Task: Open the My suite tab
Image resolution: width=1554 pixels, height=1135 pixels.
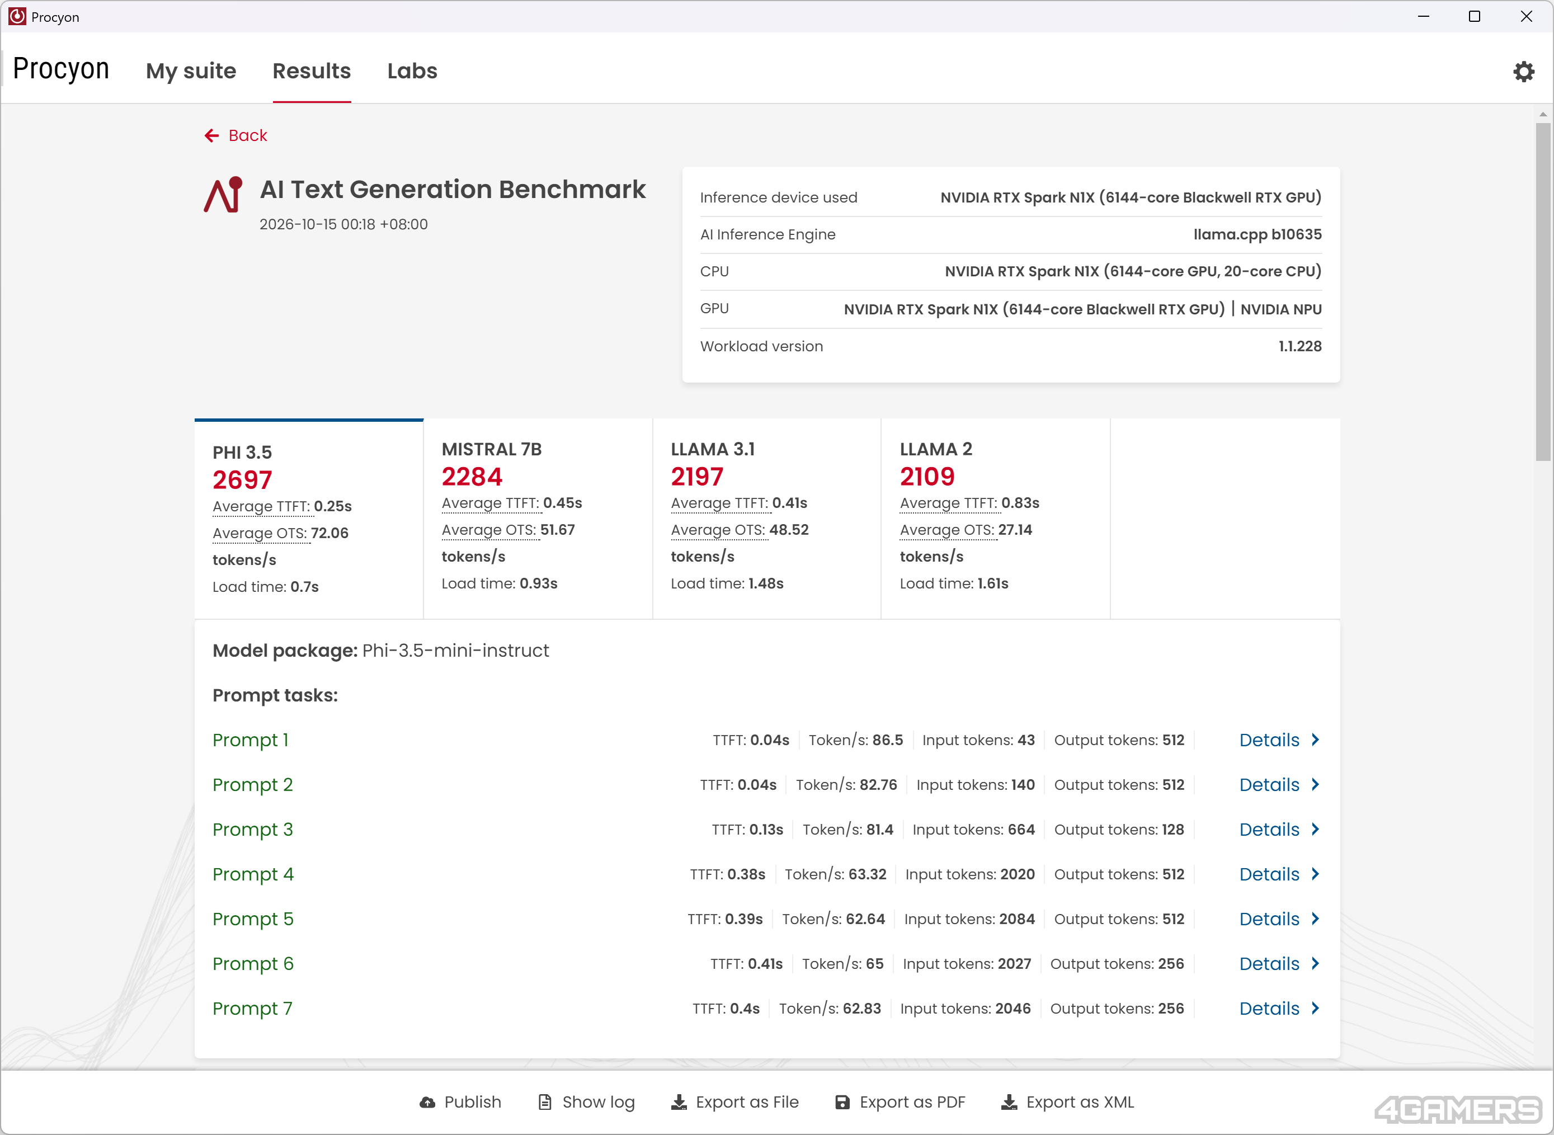Action: pos(191,71)
